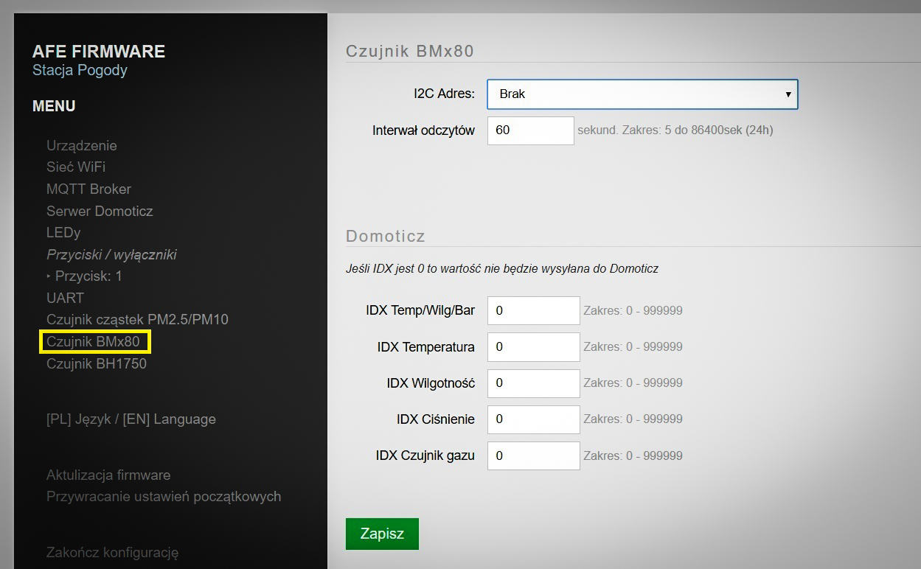Click the Przyciski / wyłączniki heading
921x569 pixels.
pos(111,254)
